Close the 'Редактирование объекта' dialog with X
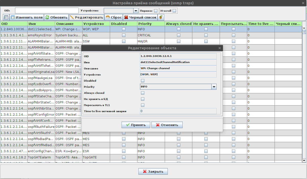Image resolution: width=307 pixels, height=179 pixels. coord(220,48)
